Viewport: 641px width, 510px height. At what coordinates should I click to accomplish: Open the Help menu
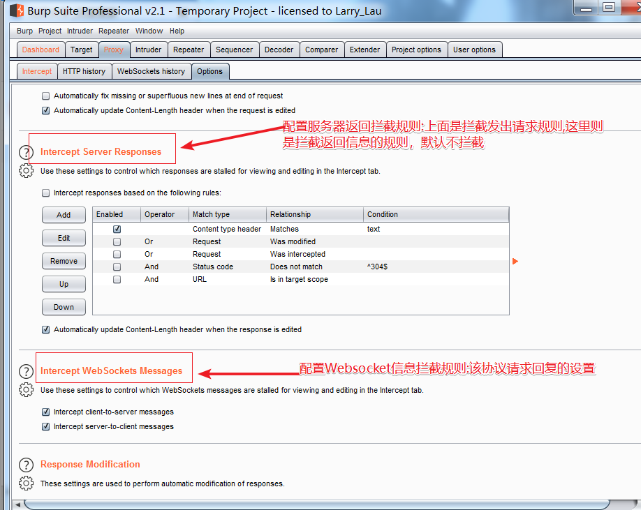tap(177, 31)
